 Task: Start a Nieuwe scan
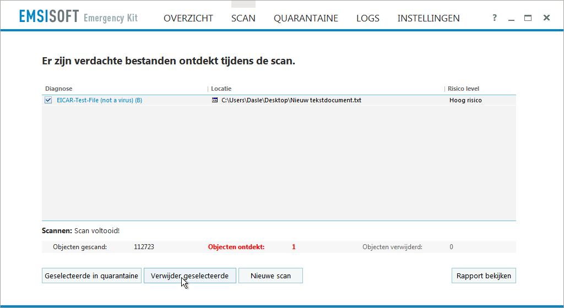(x=270, y=276)
